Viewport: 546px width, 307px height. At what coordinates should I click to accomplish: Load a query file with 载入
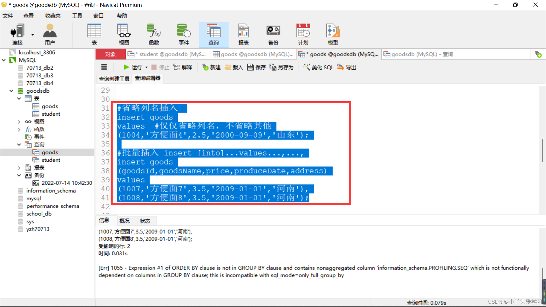click(x=234, y=67)
